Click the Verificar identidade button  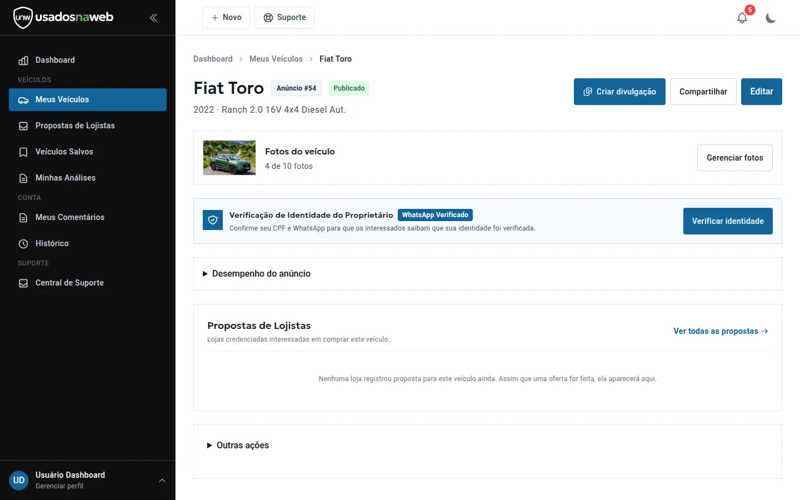(x=728, y=221)
